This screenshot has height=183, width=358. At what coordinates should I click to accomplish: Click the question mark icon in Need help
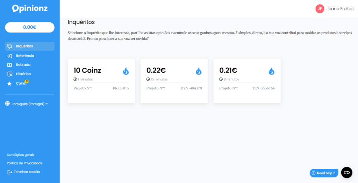(x=314, y=173)
